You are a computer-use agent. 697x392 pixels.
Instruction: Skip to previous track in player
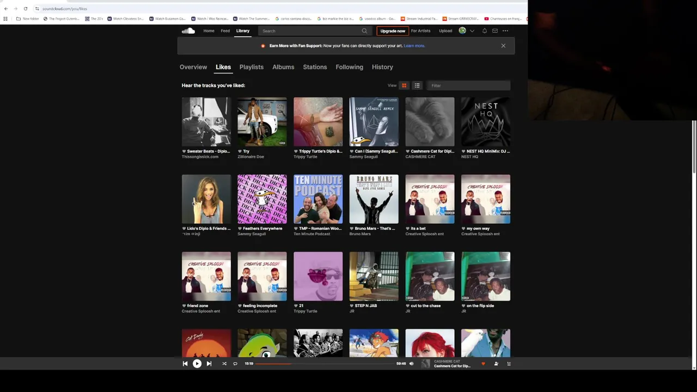point(185,364)
